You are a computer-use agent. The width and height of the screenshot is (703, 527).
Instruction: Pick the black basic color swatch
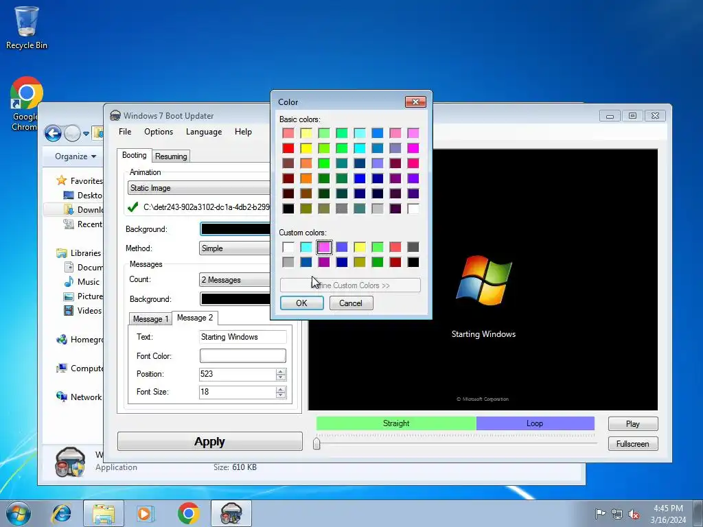288,209
